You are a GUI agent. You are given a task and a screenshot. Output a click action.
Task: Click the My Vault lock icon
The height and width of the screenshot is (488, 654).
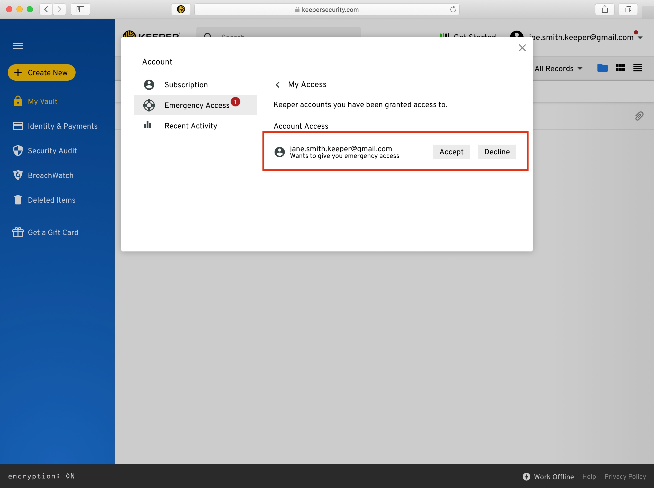click(18, 101)
